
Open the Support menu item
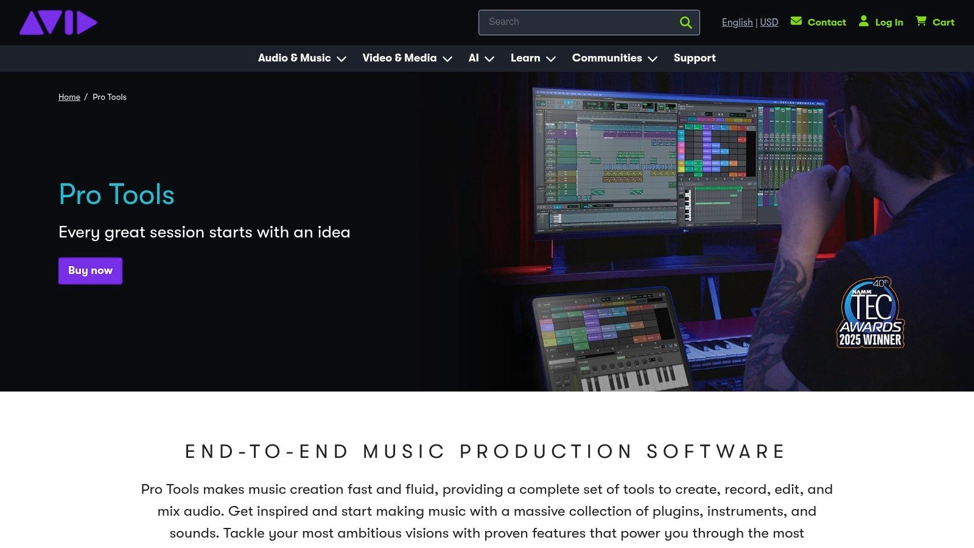tap(695, 58)
